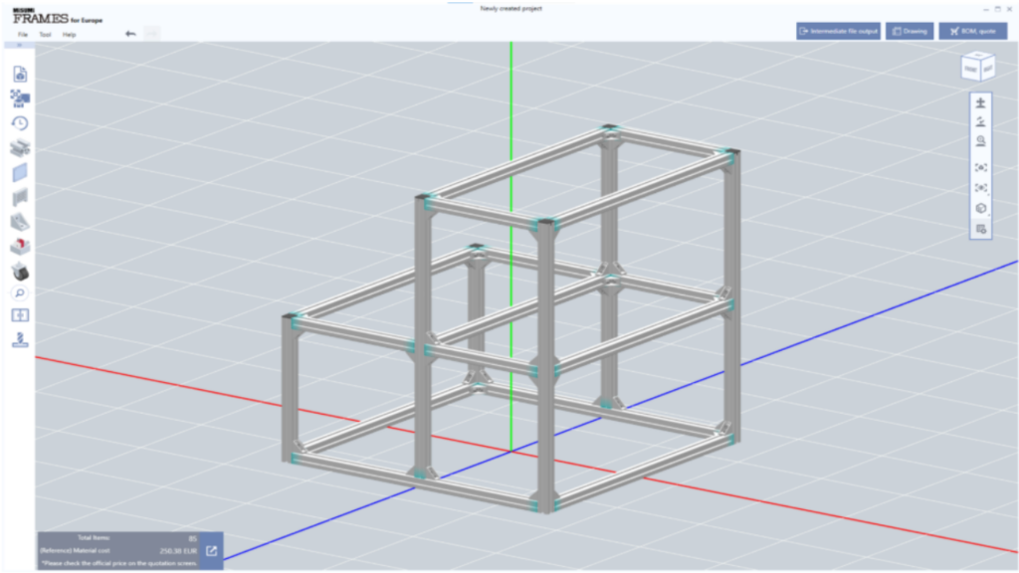Select the flat panel tool
1019x573 pixels.
(20, 172)
